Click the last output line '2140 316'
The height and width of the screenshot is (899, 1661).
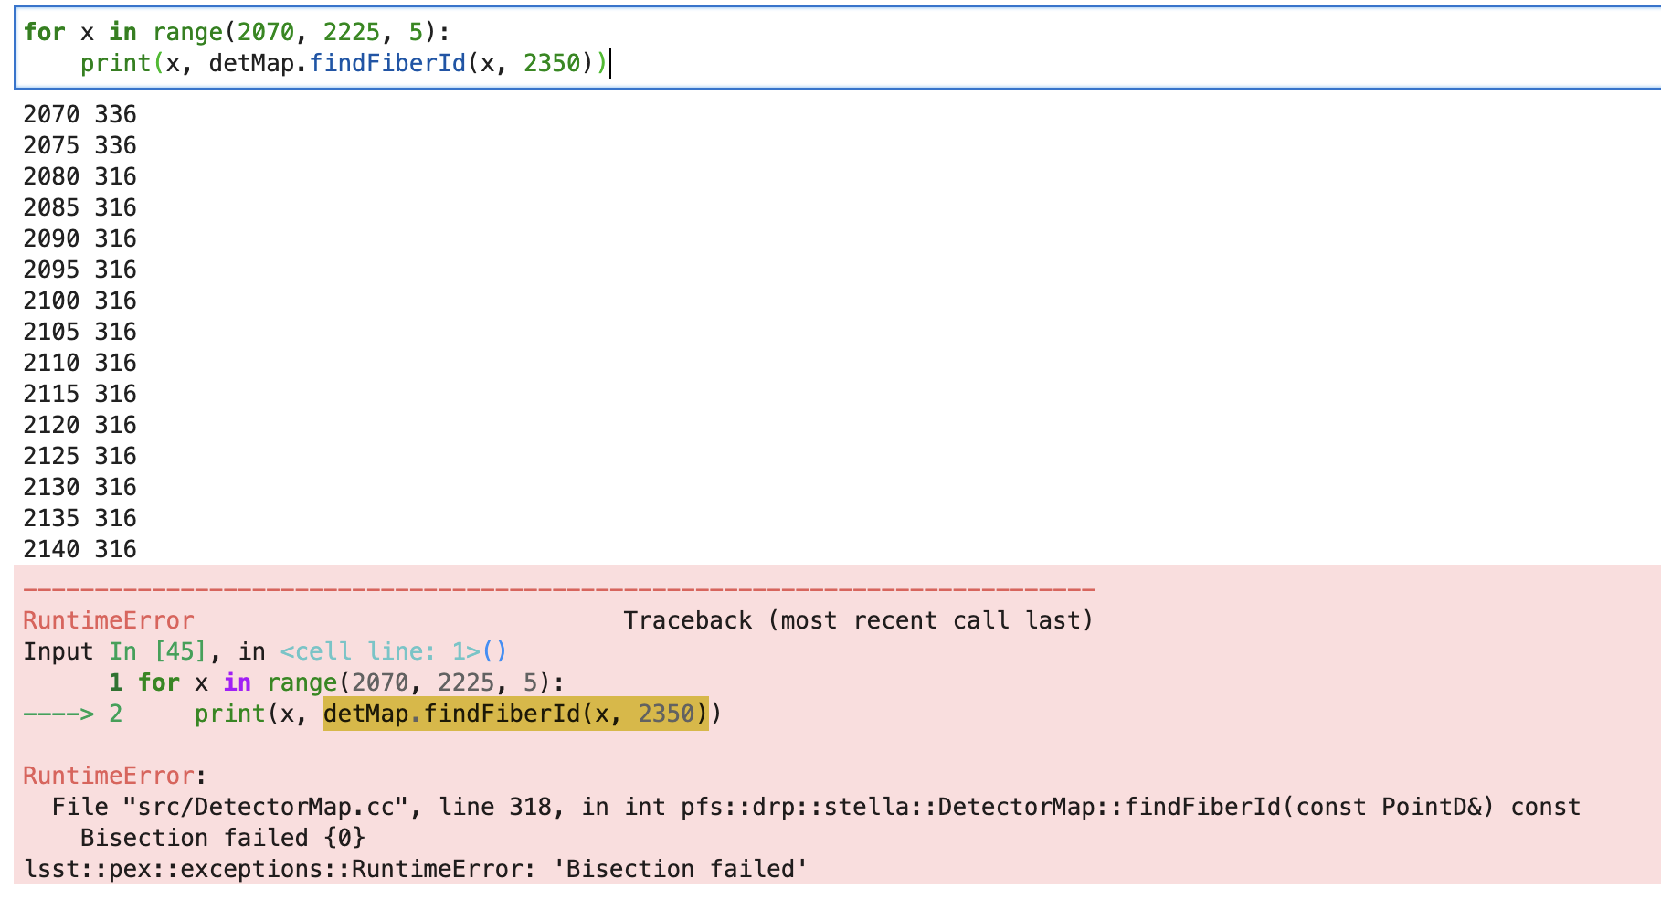point(79,550)
